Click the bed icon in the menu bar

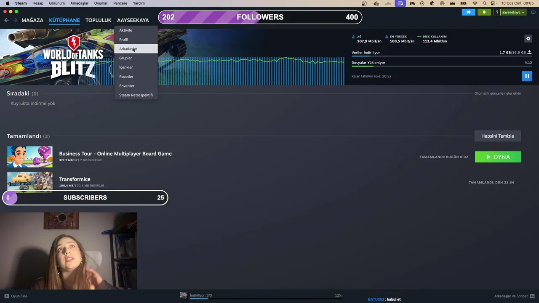click(452, 3)
